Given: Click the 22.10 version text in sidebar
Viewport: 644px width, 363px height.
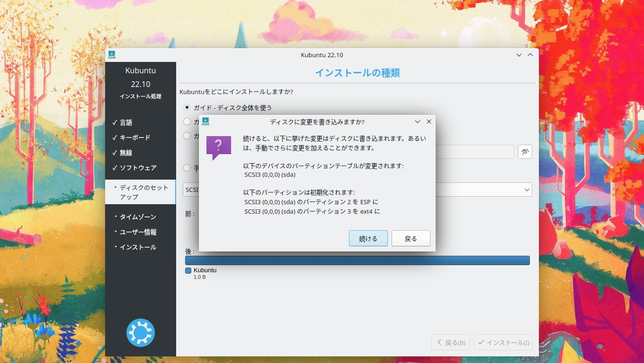Looking at the screenshot, I should pos(141,84).
